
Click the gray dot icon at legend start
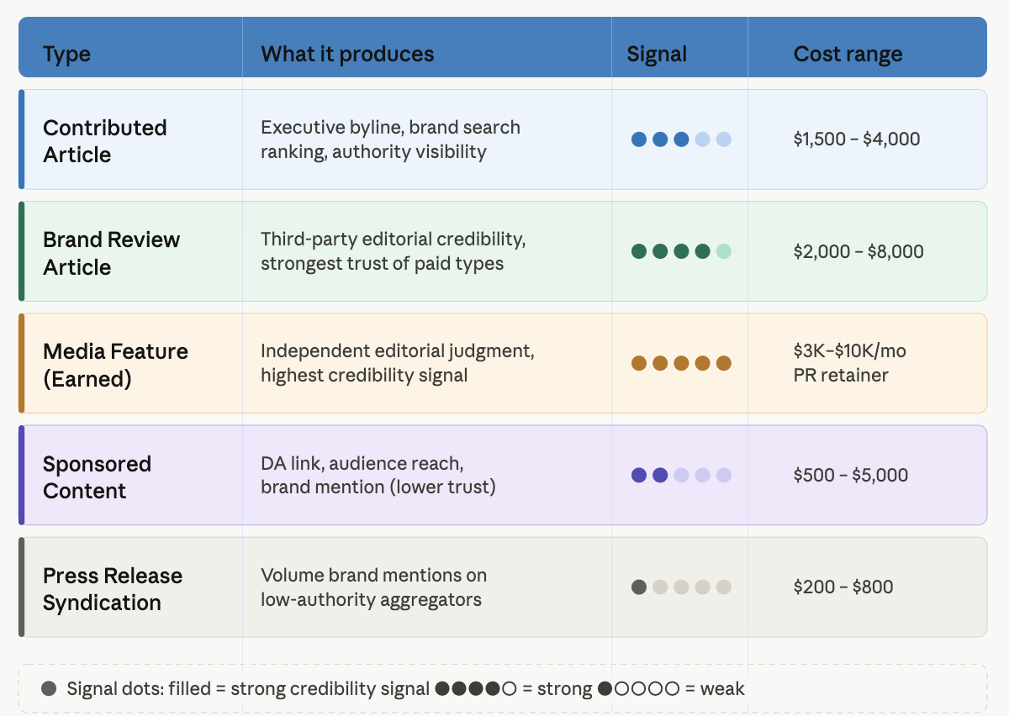coord(49,689)
